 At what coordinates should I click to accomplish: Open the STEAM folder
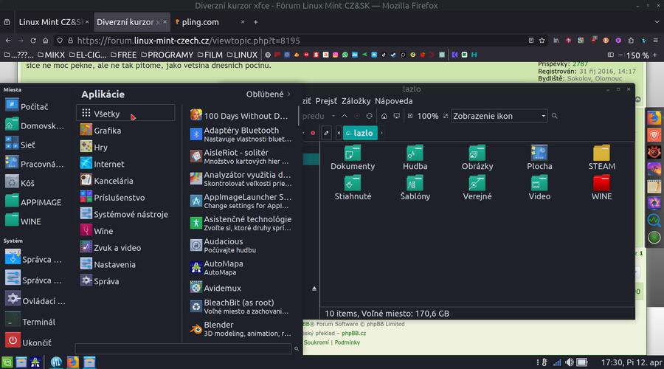[x=601, y=157]
